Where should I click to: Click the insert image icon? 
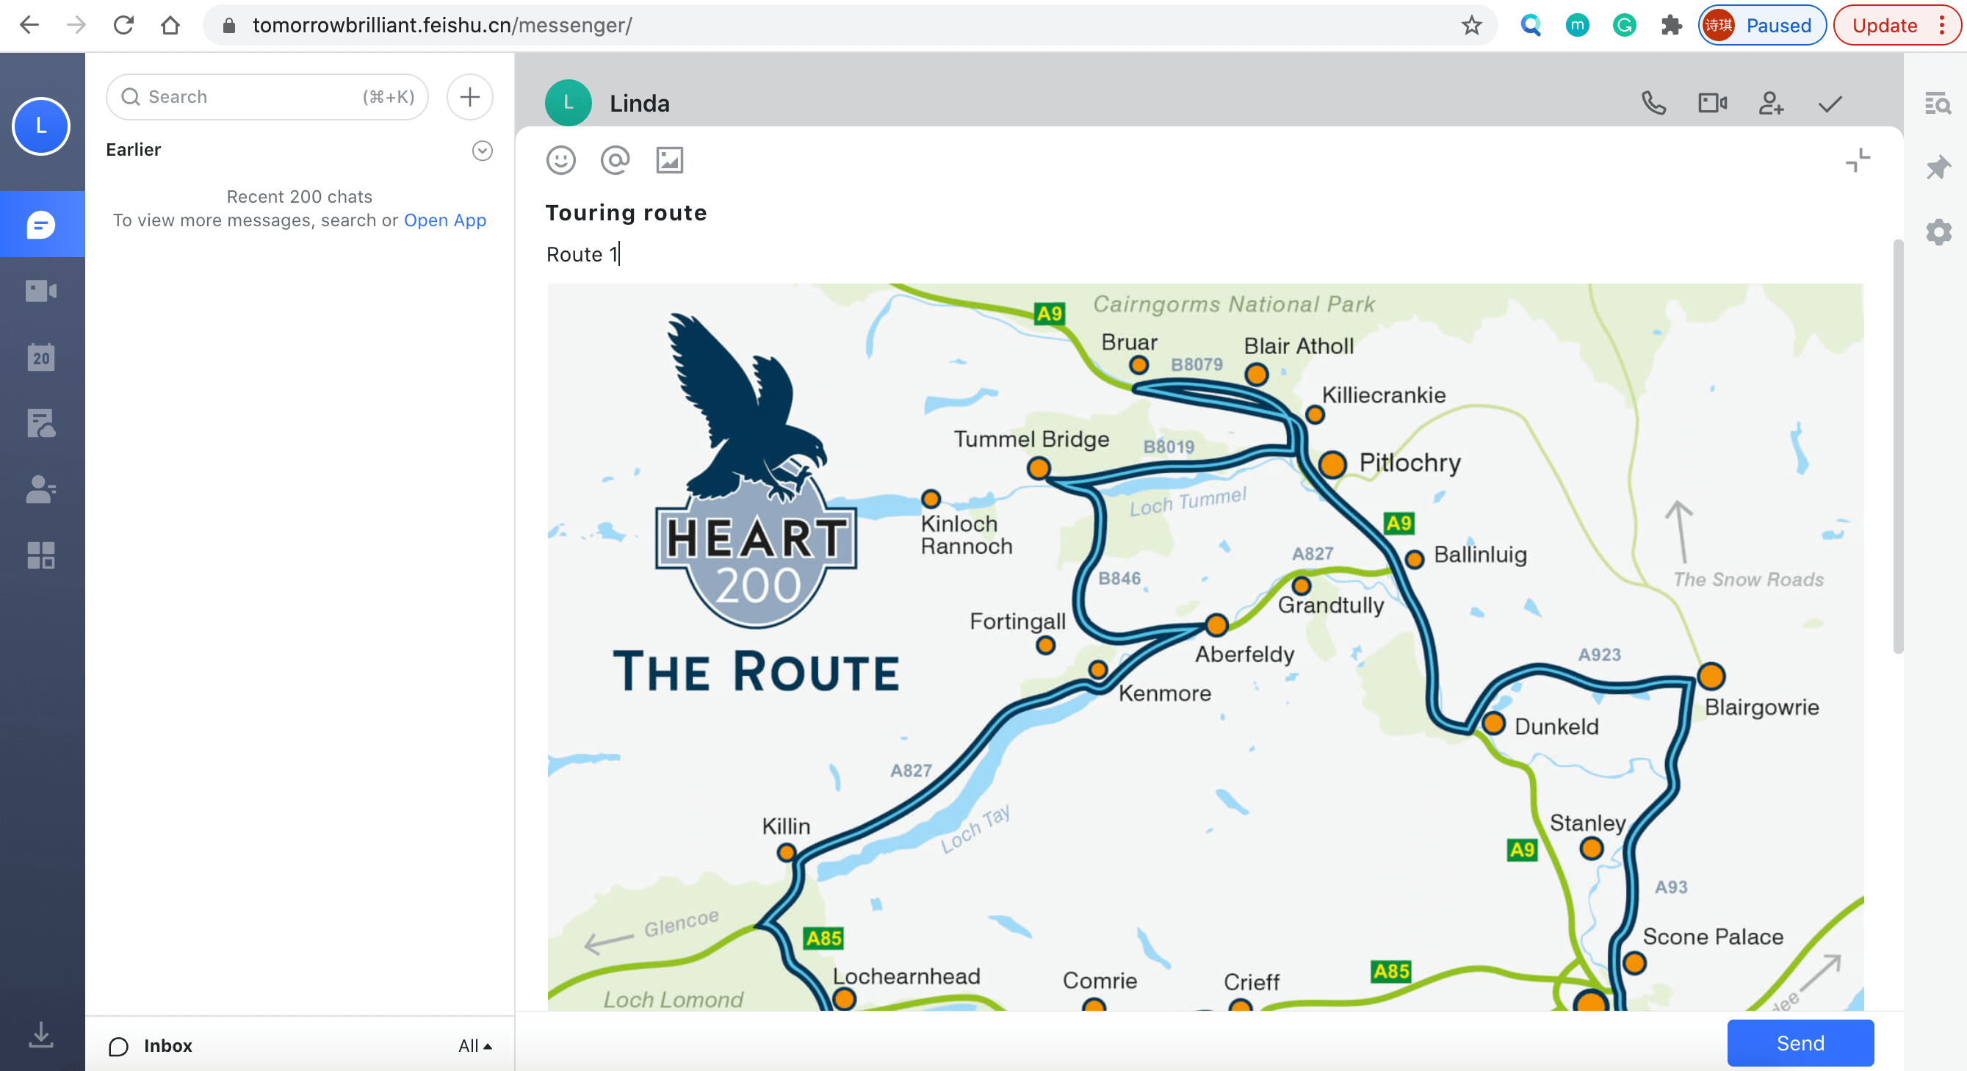coord(669,160)
